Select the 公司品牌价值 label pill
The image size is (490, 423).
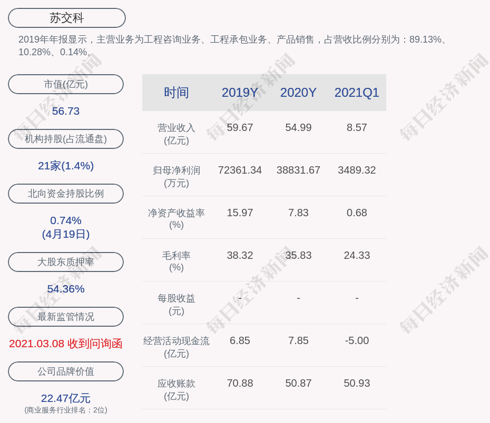click(x=66, y=371)
